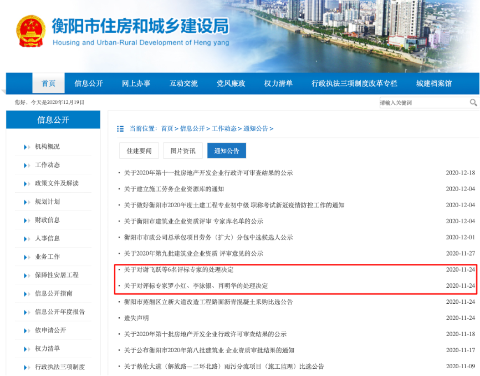
Task: Open notice 关于衡阳市建筑业企业资质评审专家库名单的公示
Action: click(x=193, y=221)
